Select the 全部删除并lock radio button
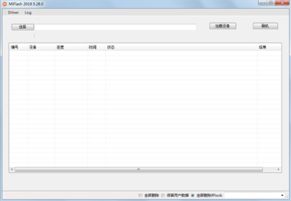The image size is (291, 201). coord(193,195)
